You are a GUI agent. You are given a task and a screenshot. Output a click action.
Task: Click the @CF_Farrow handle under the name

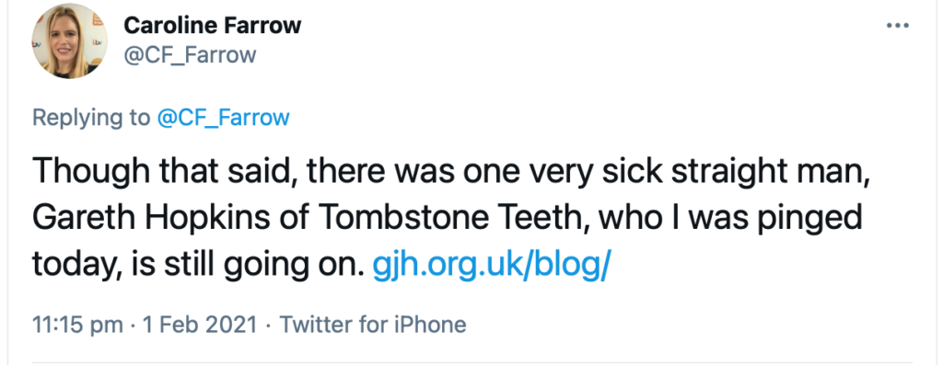click(190, 55)
